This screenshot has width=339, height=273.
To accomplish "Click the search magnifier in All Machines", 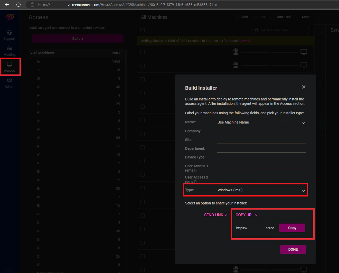I will pyautogui.click(x=257, y=30).
